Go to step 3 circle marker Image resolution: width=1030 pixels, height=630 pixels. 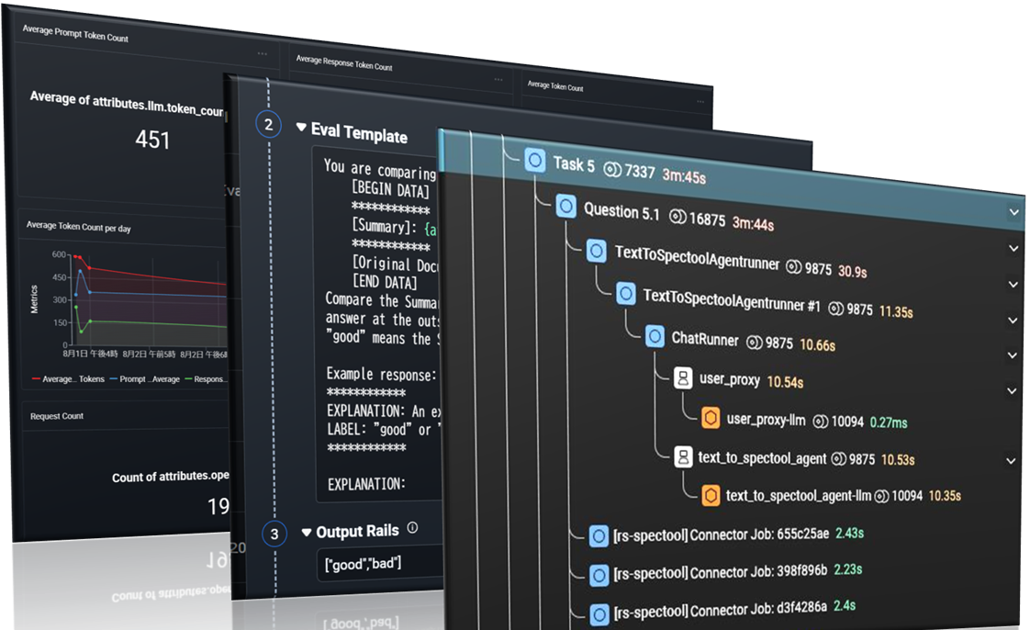click(x=274, y=534)
